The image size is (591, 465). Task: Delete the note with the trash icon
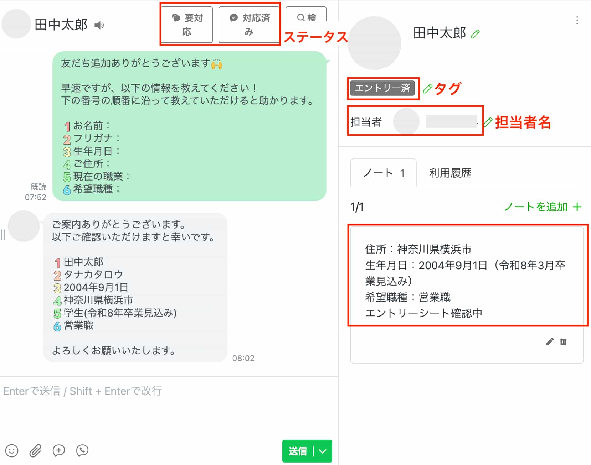pos(563,342)
